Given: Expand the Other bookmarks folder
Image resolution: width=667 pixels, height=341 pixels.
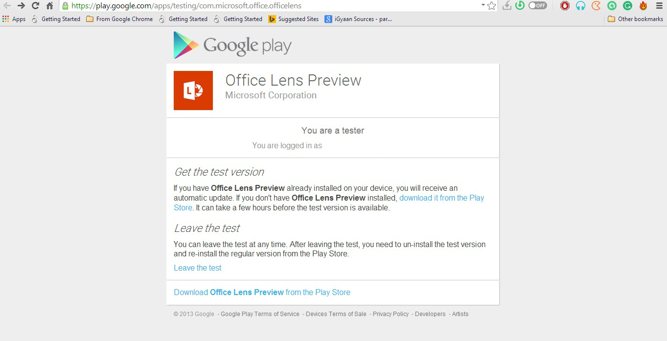Looking at the screenshot, I should [635, 19].
